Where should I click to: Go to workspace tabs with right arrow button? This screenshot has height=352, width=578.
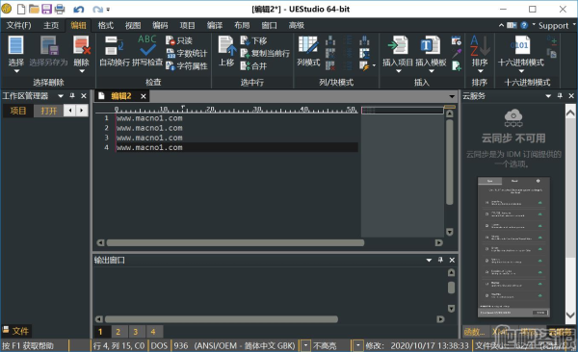point(82,110)
